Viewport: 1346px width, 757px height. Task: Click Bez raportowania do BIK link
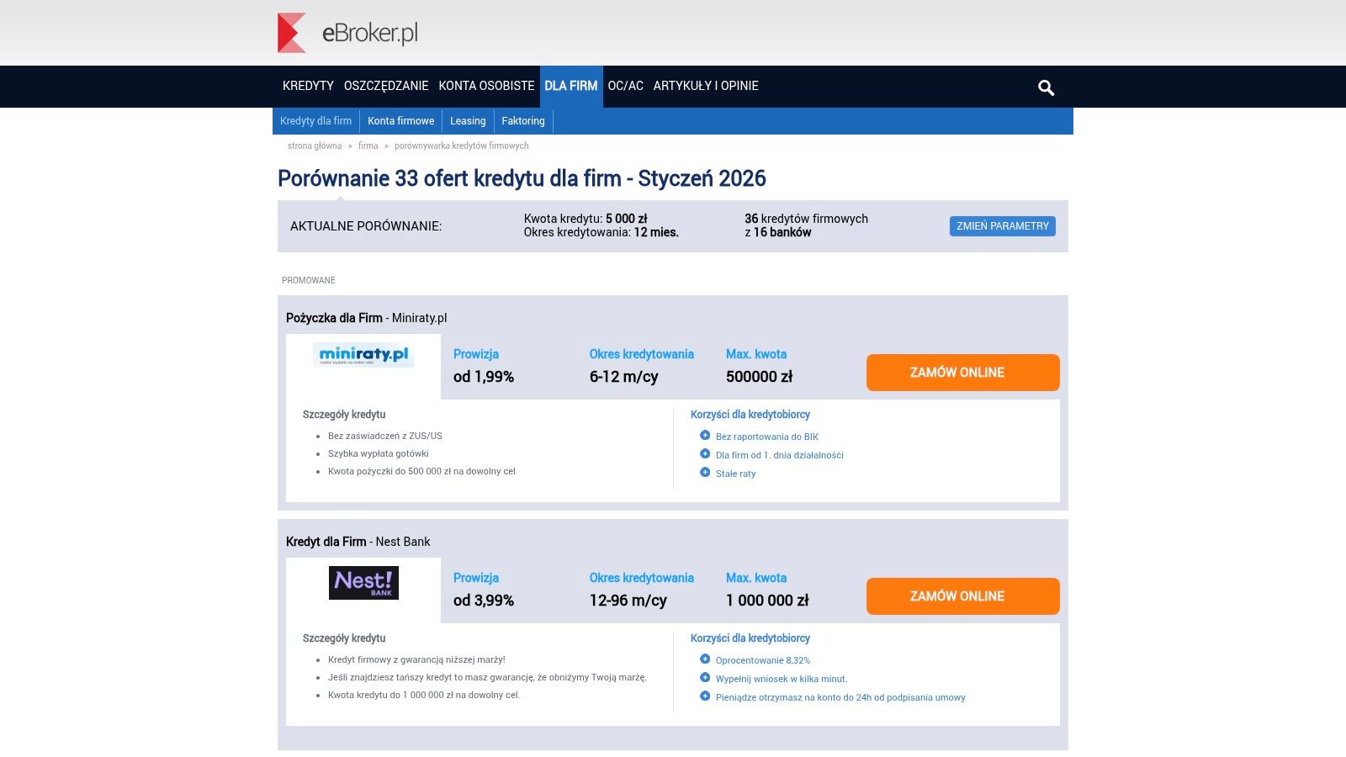(767, 437)
